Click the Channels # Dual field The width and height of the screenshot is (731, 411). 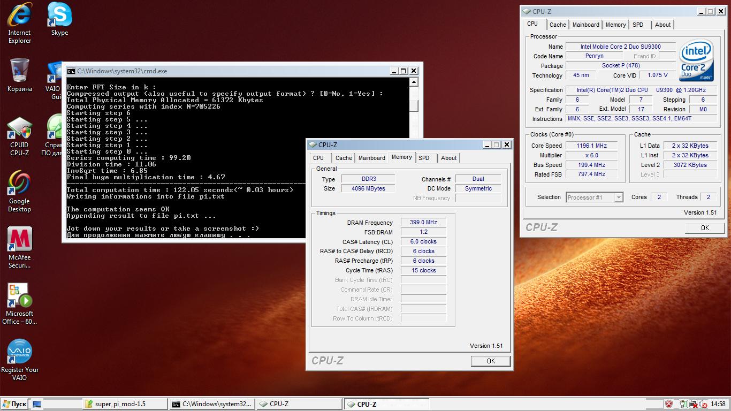click(478, 179)
